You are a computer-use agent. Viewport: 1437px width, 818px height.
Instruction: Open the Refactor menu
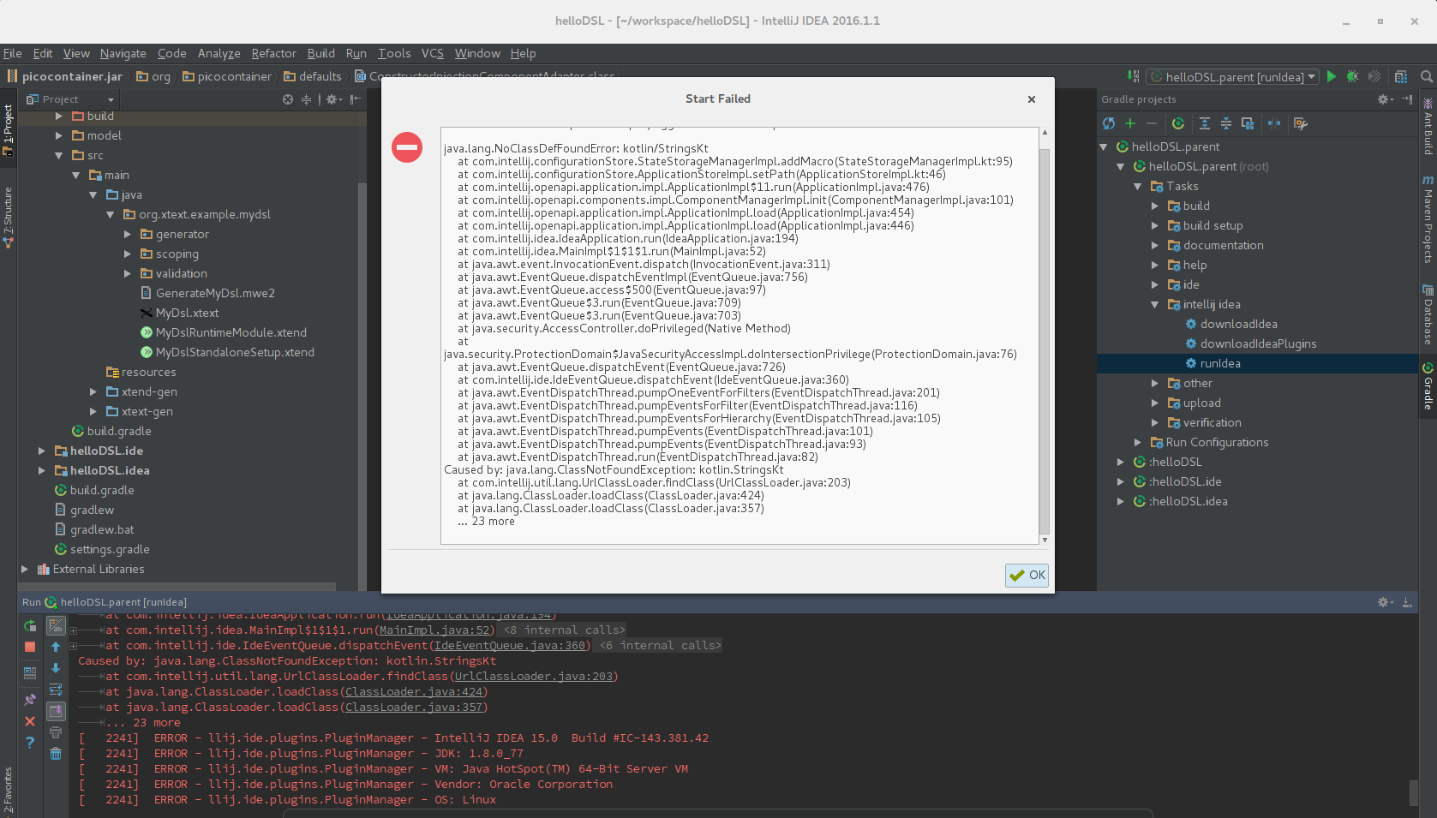(273, 53)
